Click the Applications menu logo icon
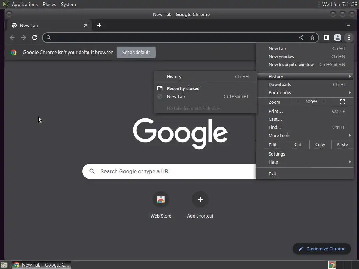Viewport: 359px width, 269px height. pyautogui.click(x=6, y=4)
